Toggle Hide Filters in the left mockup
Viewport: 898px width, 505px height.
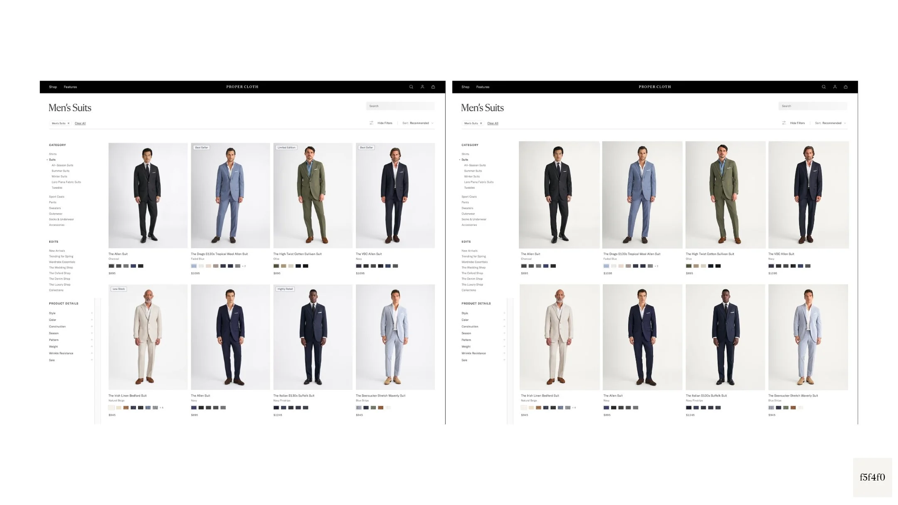385,123
